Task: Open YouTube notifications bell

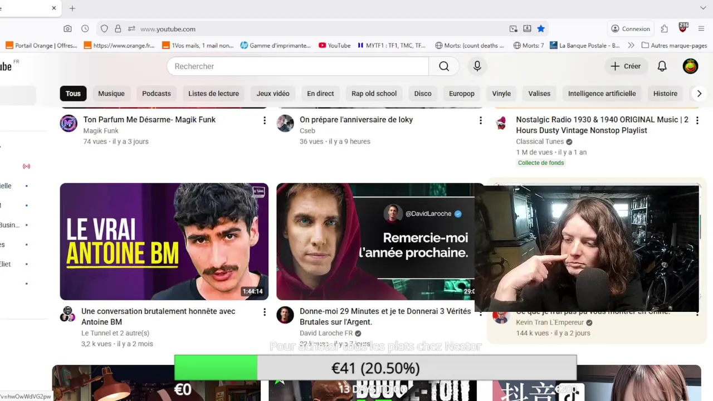Action: [662, 66]
